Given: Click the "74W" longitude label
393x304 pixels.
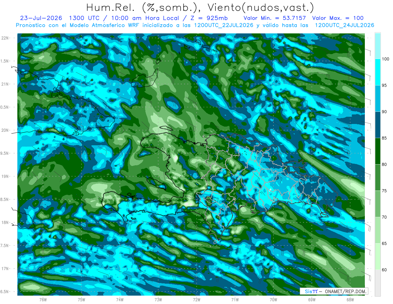Looking at the screenshot, I should click(120, 300).
